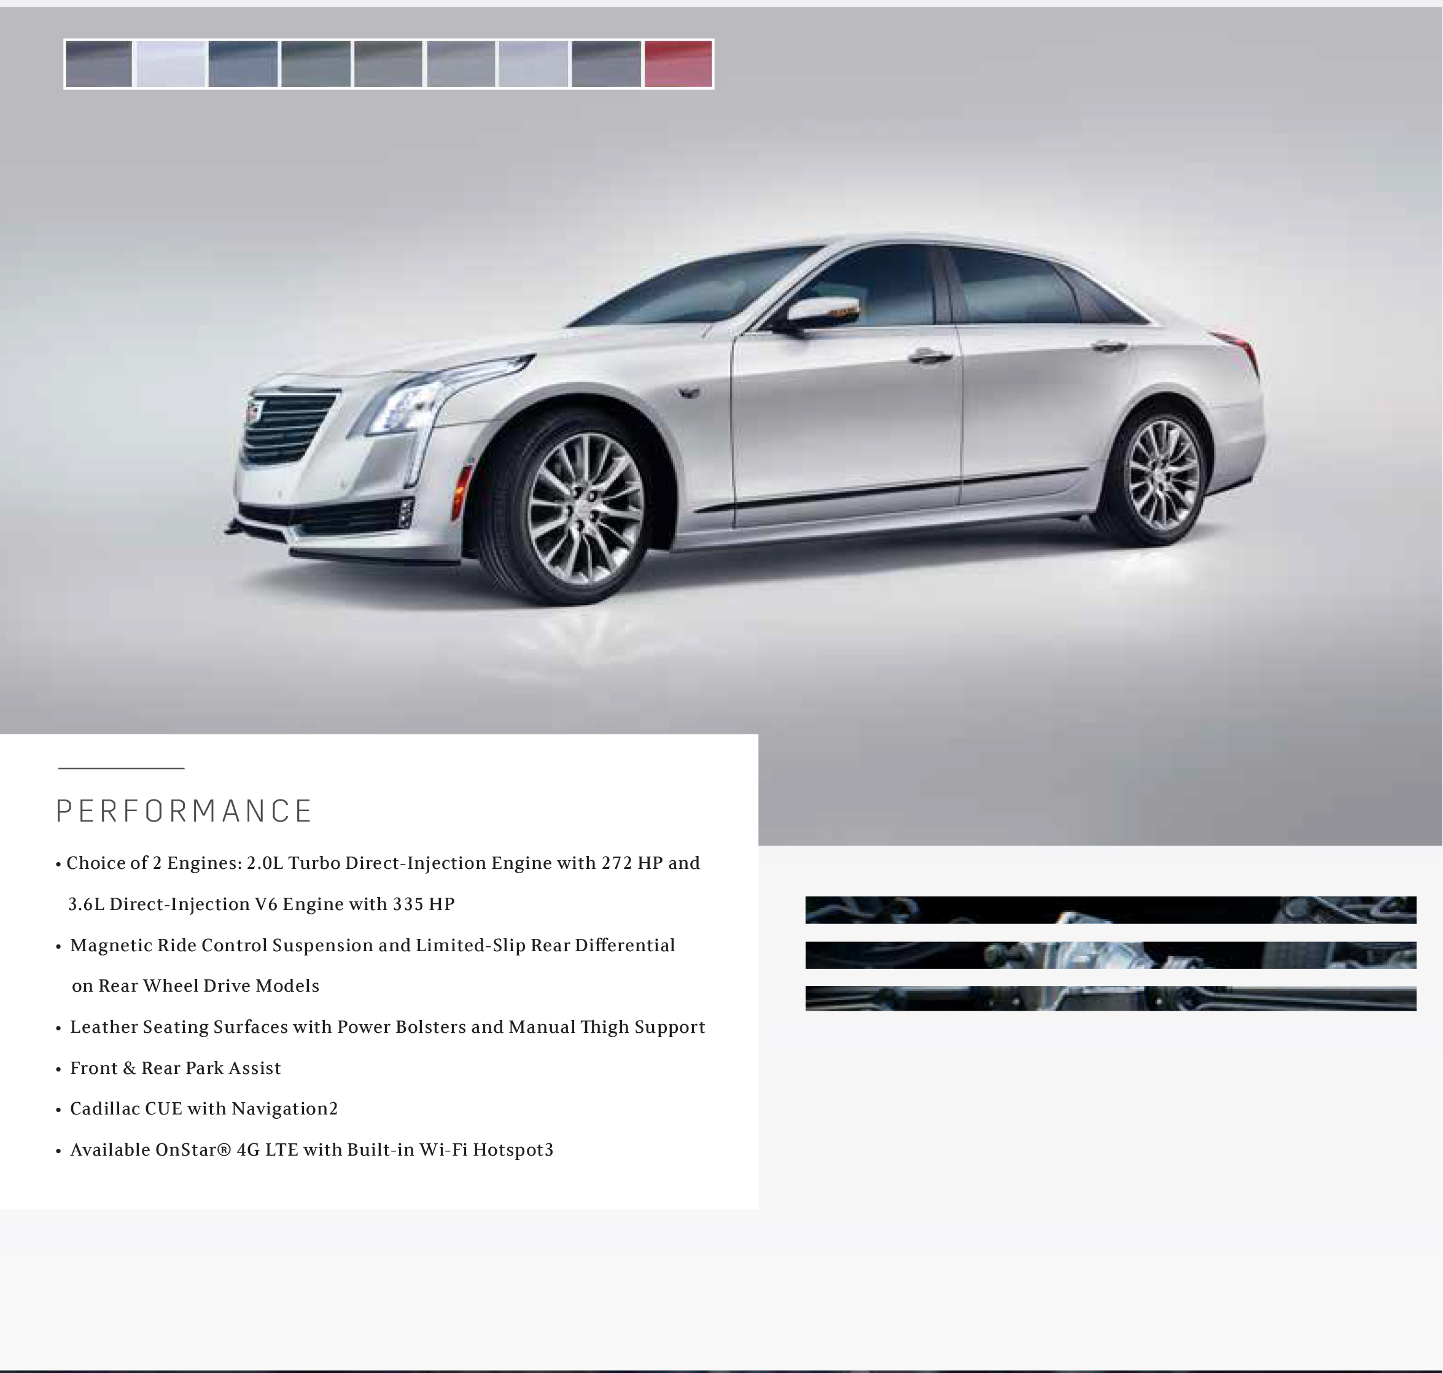Viewport: 1443px width, 1373px height.
Task: Click 'Available OnStar® 4G LTE' bullet
Action: pyautogui.click(x=305, y=1149)
